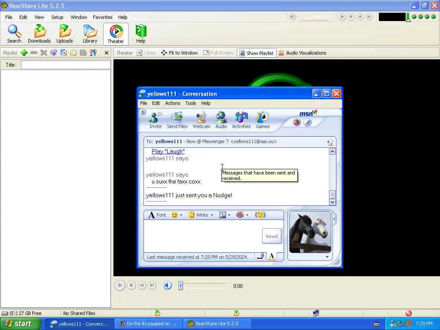This screenshot has width=440, height=330.
Task: Click conversation scrollbar up arrow
Action: (332, 152)
